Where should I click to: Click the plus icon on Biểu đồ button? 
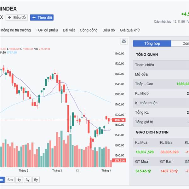point(10,18)
